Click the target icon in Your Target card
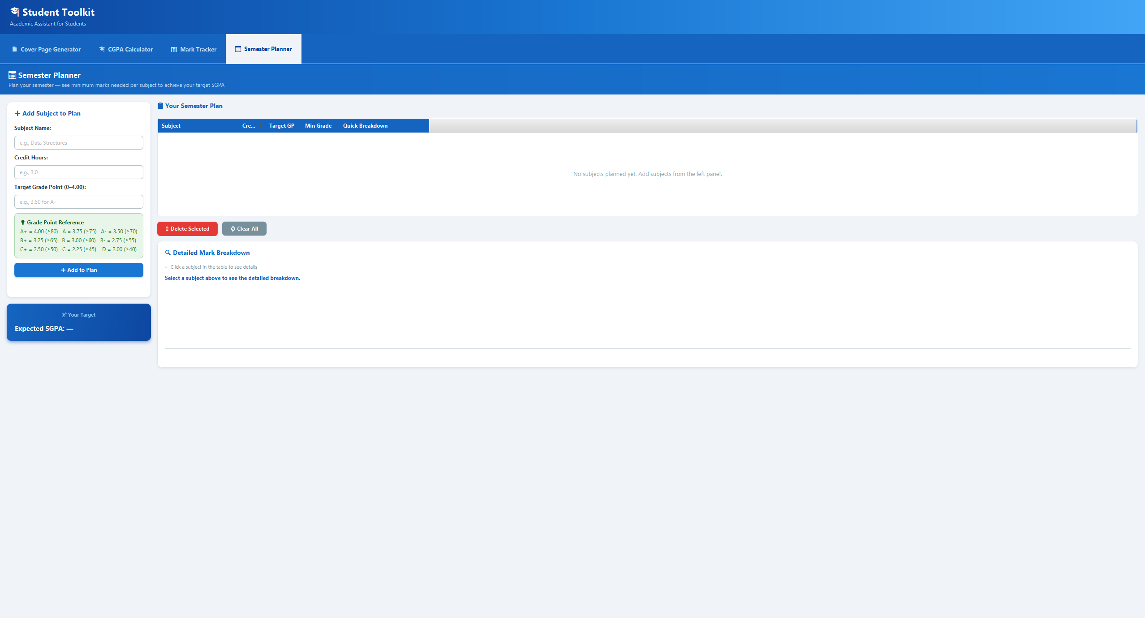1145x618 pixels. (64, 315)
